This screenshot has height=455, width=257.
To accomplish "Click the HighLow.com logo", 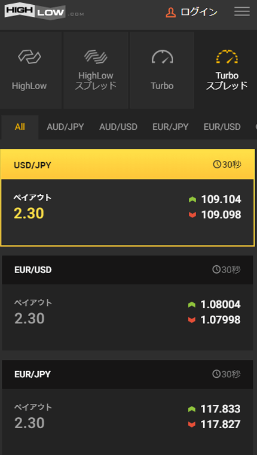I will coord(44,13).
